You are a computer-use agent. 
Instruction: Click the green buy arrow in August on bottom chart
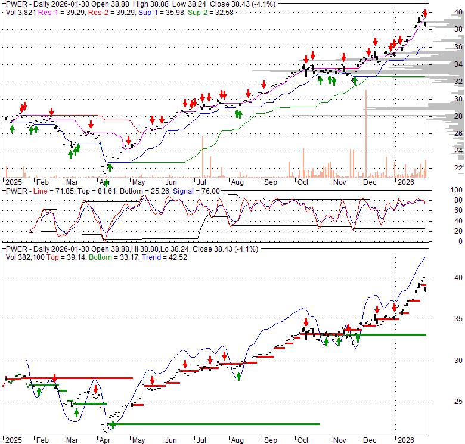(x=238, y=375)
